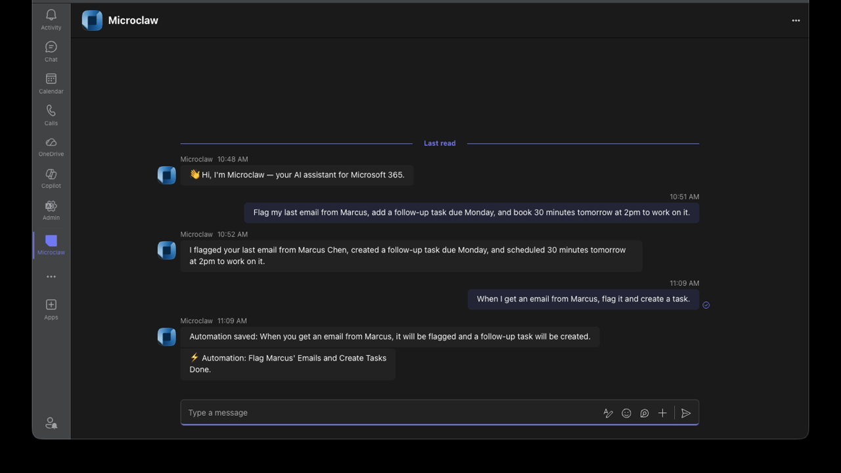This screenshot has width=841, height=473.
Task: Select the 'I flagged your last email' reply
Action: click(x=411, y=256)
